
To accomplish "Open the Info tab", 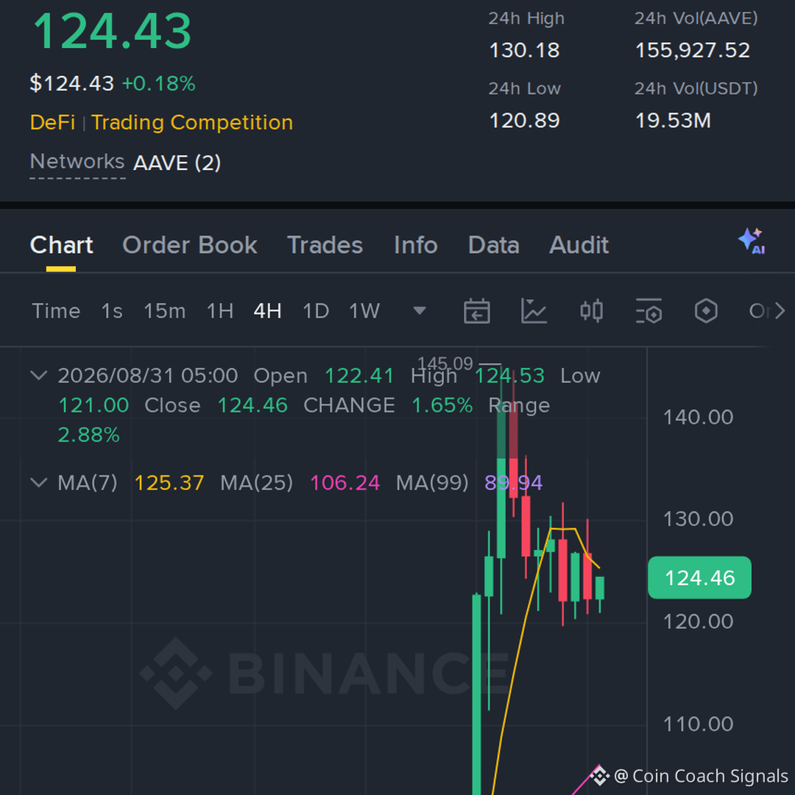I will tap(416, 245).
